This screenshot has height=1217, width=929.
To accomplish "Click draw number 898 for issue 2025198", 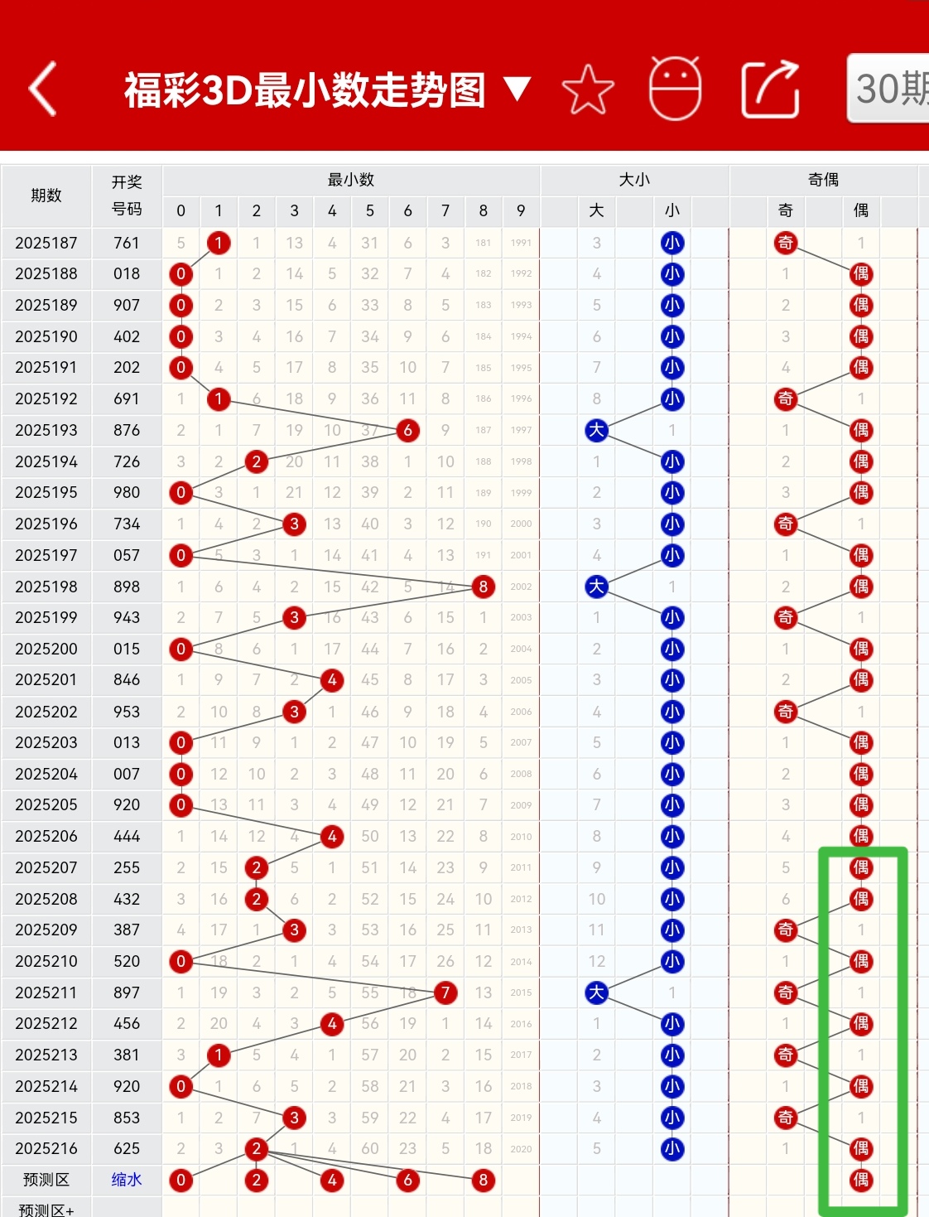I will pyautogui.click(x=127, y=587).
